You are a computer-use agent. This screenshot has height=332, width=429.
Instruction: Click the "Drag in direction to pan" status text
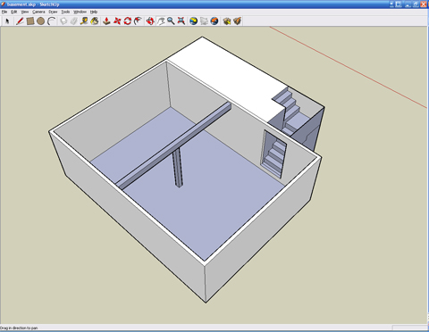click(x=19, y=328)
